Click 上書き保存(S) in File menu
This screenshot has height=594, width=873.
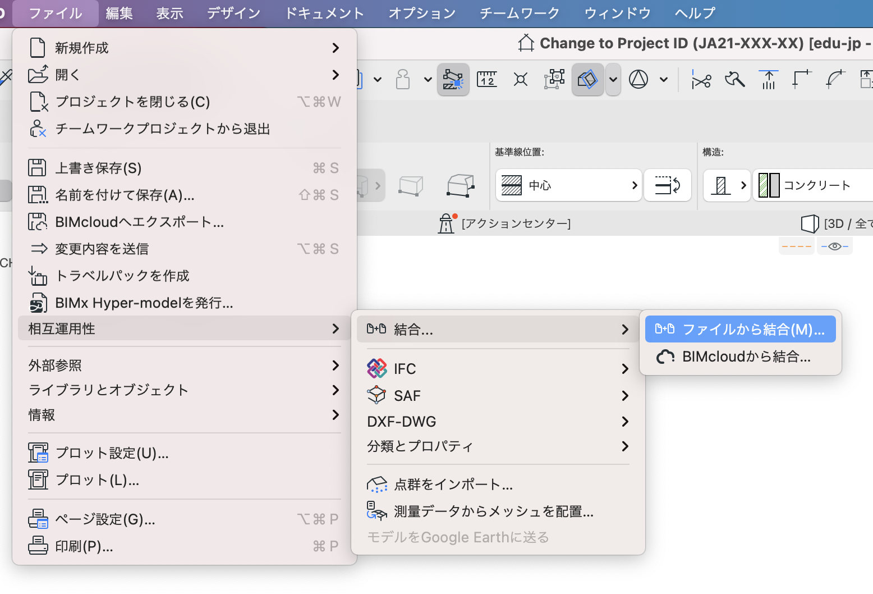click(x=184, y=168)
